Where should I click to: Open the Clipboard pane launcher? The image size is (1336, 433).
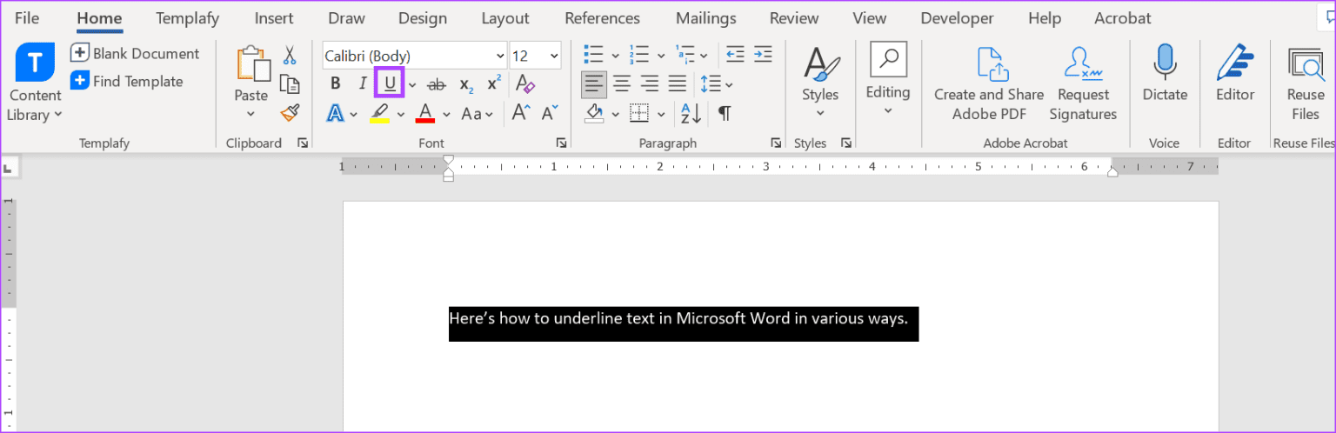coord(303,143)
